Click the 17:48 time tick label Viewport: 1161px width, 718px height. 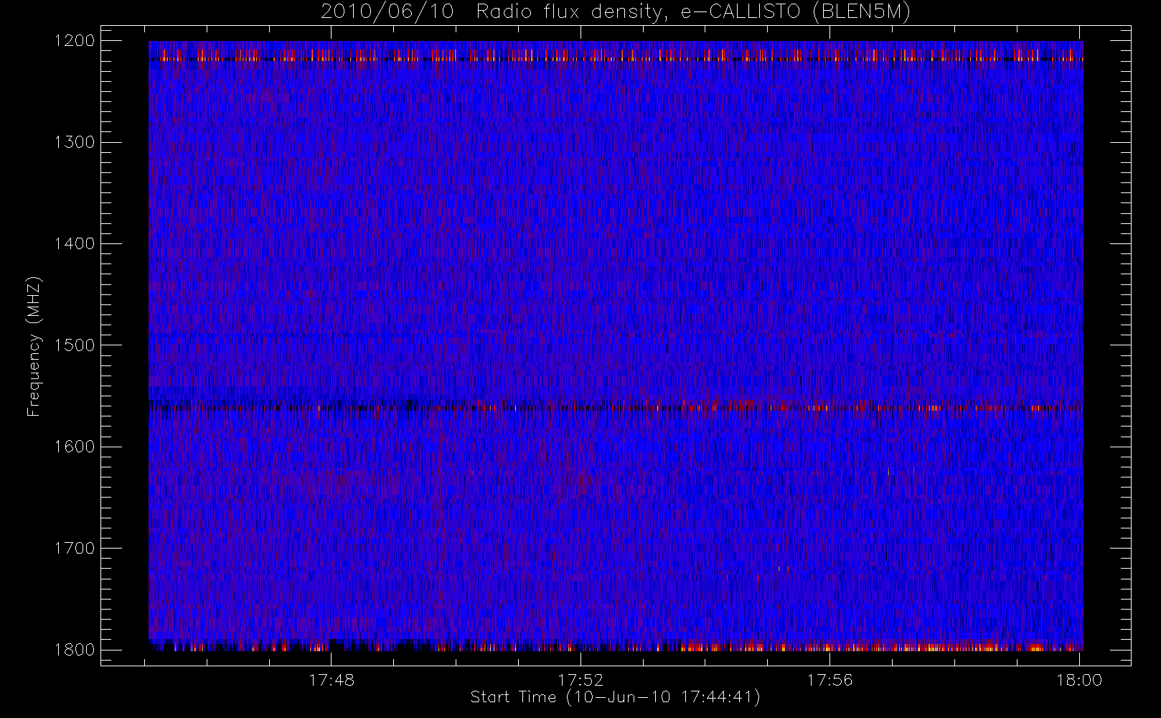tap(332, 680)
